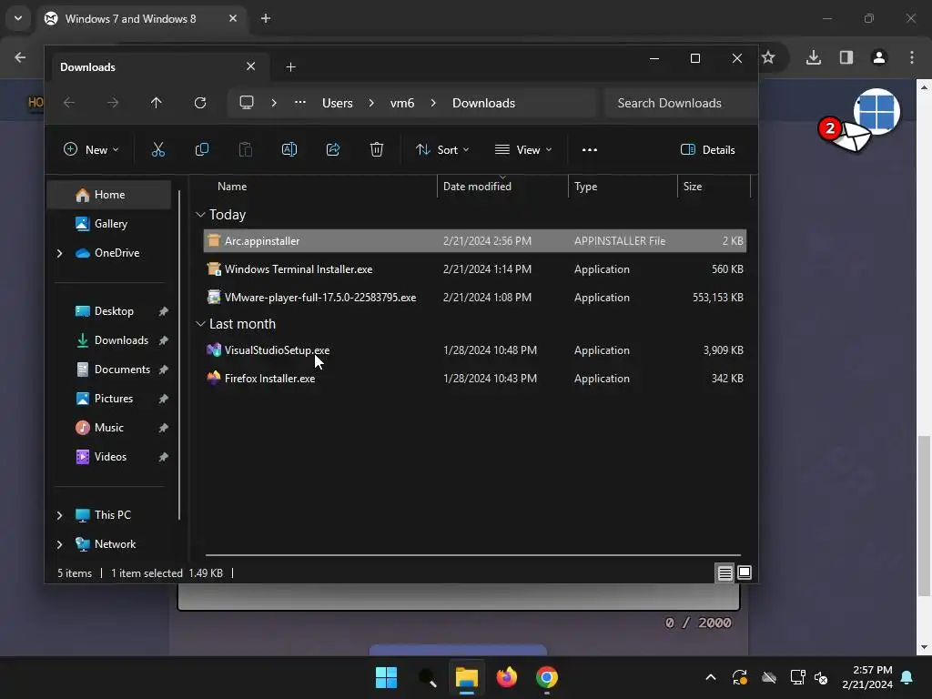The image size is (932, 699).
Task: Show hidden system tray icons
Action: click(x=710, y=677)
